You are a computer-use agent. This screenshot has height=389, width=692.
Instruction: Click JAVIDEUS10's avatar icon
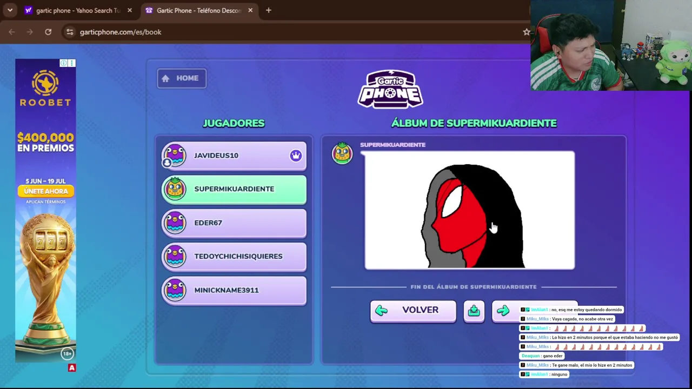coord(175,156)
